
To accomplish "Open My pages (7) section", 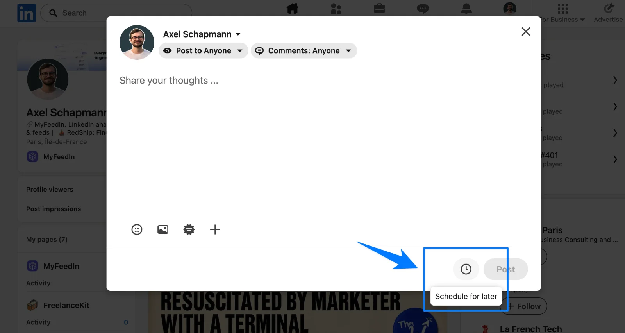I will point(47,239).
